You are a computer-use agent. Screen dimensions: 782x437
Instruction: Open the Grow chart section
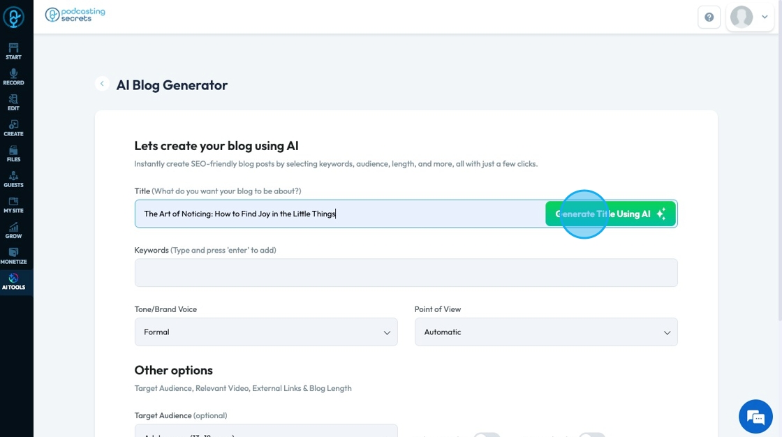pos(13,230)
